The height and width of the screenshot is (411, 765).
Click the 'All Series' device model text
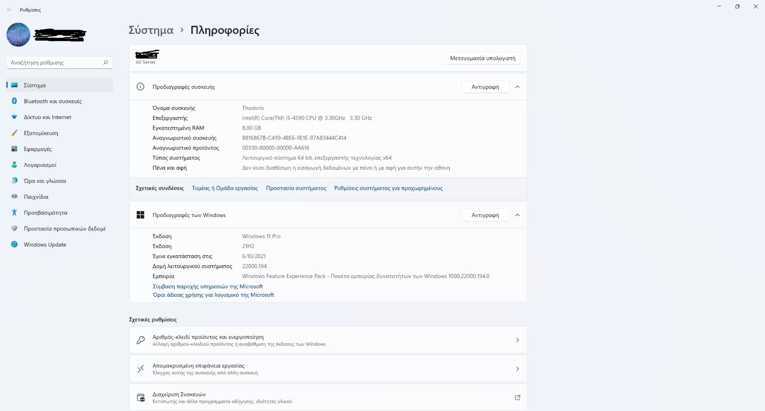pyautogui.click(x=145, y=62)
